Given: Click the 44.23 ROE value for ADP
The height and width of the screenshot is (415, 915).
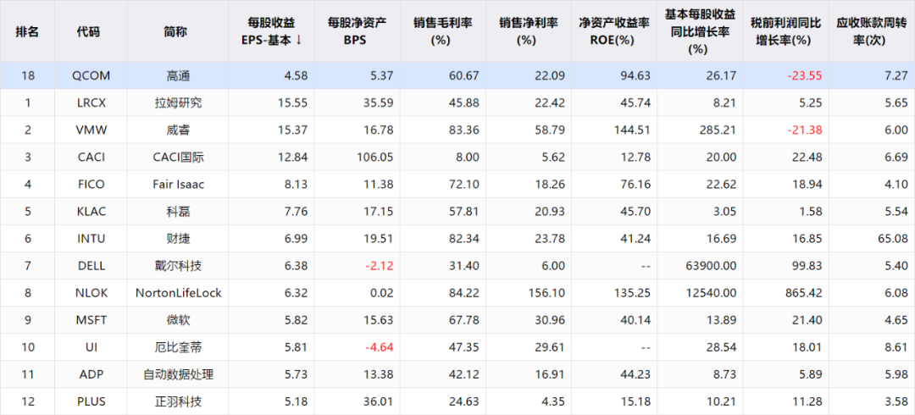Looking at the screenshot, I should 636,374.
